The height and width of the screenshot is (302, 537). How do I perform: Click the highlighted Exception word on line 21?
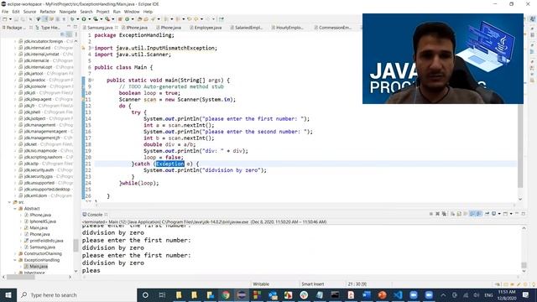point(169,164)
